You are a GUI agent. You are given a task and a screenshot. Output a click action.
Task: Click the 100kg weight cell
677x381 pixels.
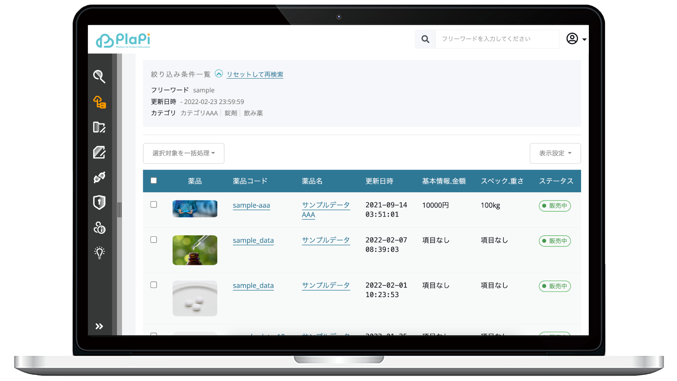pyautogui.click(x=490, y=205)
